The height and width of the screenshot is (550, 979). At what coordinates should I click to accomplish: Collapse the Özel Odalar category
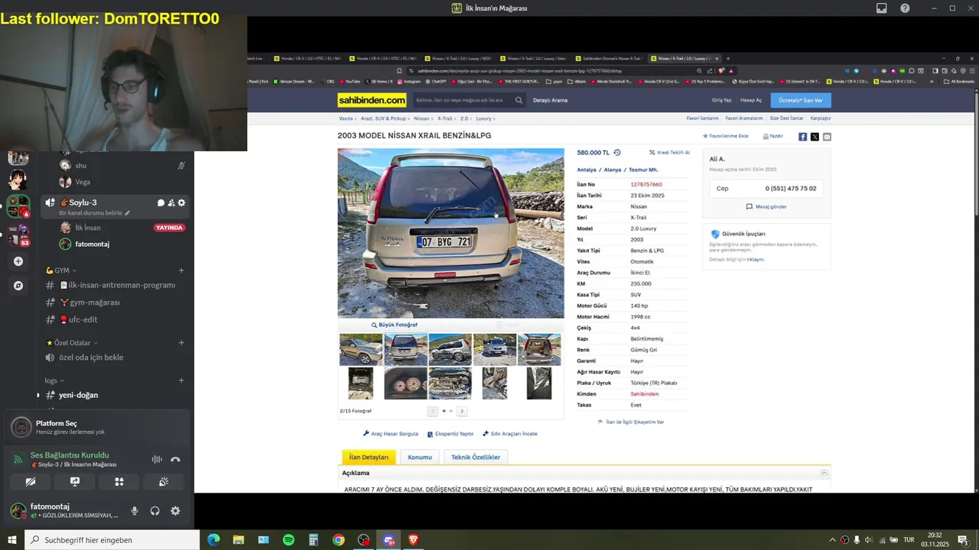(72, 343)
